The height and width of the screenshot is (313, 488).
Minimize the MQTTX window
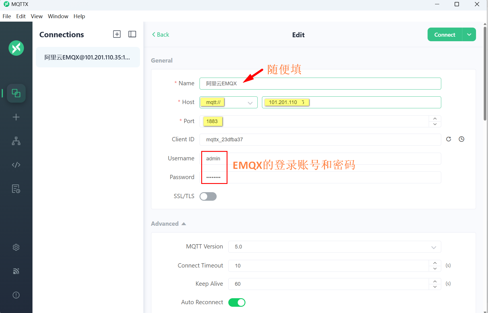click(x=437, y=4)
